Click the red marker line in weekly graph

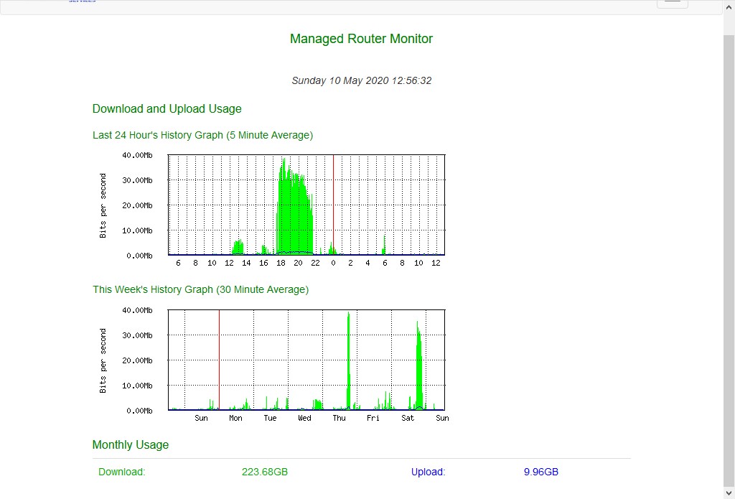219,359
